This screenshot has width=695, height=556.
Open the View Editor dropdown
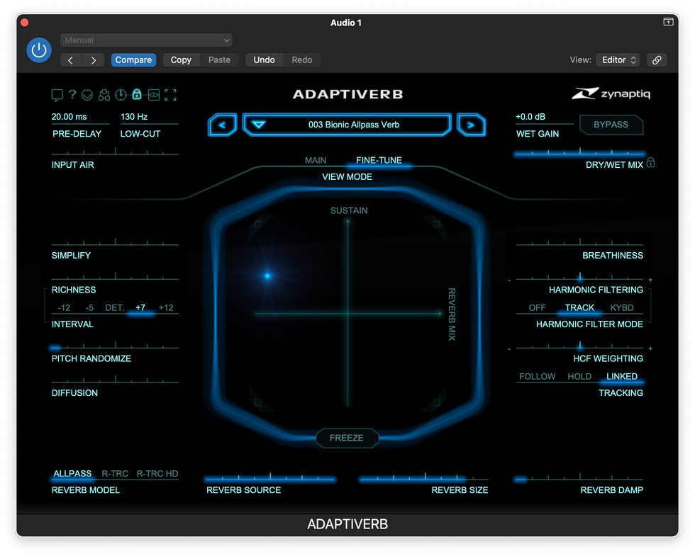[618, 59]
